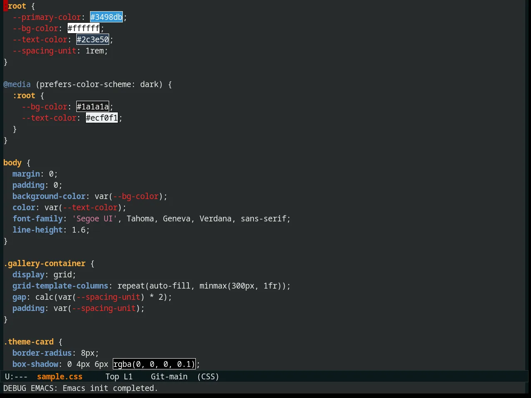The height and width of the screenshot is (398, 531).
Task: Click the grid-template-columns property
Action: [60, 286]
